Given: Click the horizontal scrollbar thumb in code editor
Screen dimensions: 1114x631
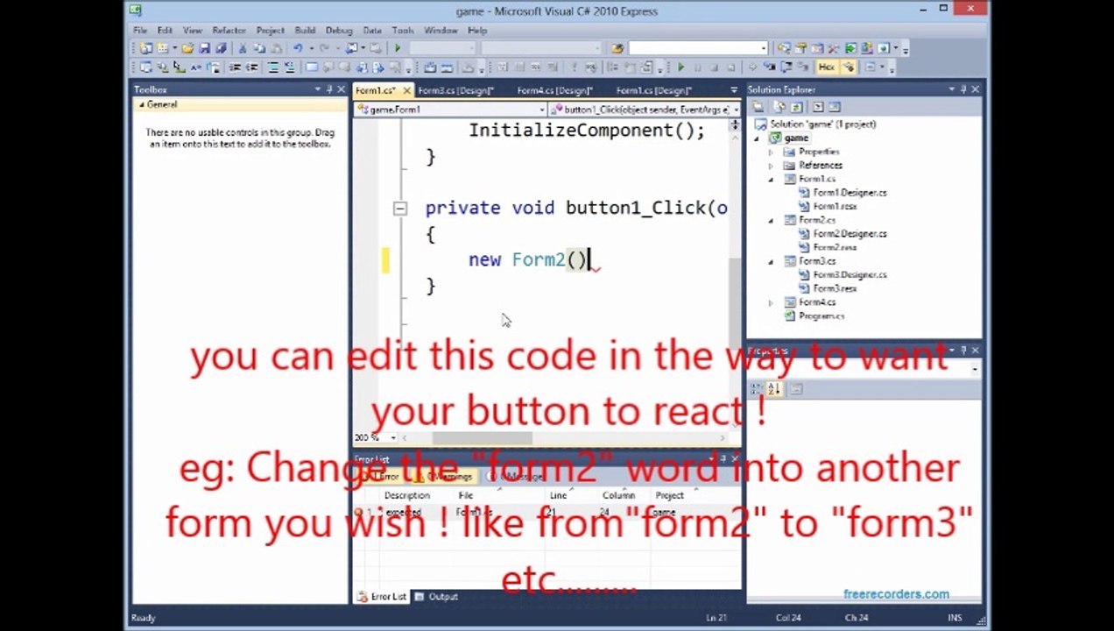Looking at the screenshot, I should pyautogui.click(x=482, y=438).
